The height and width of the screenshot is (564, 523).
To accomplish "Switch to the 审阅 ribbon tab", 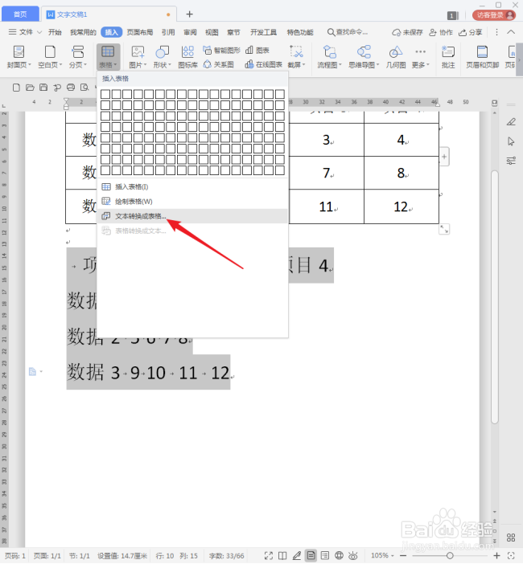I will 190,32.
